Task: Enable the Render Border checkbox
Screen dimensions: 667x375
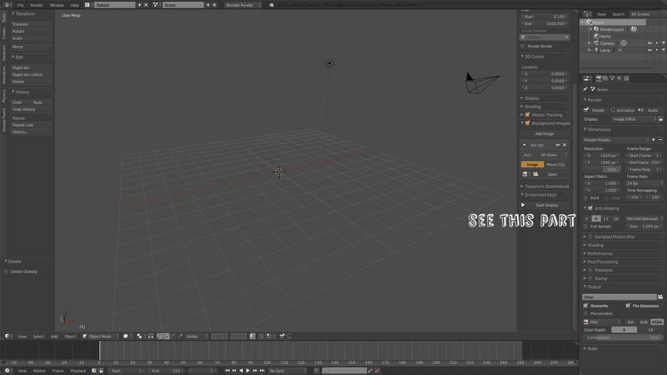Action: (523, 46)
